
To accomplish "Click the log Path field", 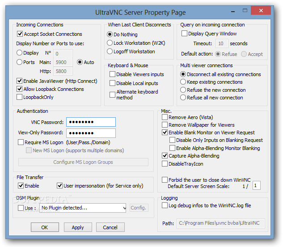I will pos(221,223).
